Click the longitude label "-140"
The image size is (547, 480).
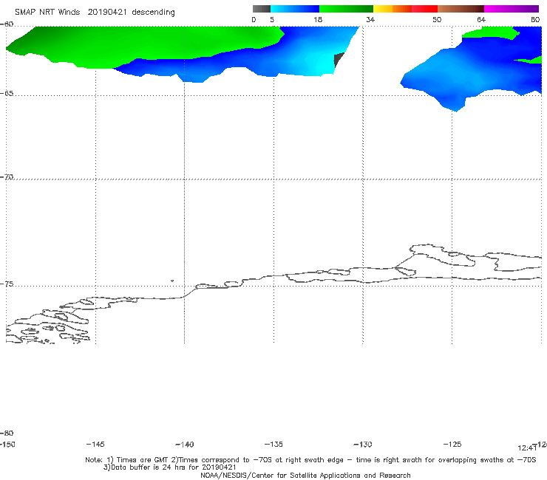pyautogui.click(x=185, y=444)
